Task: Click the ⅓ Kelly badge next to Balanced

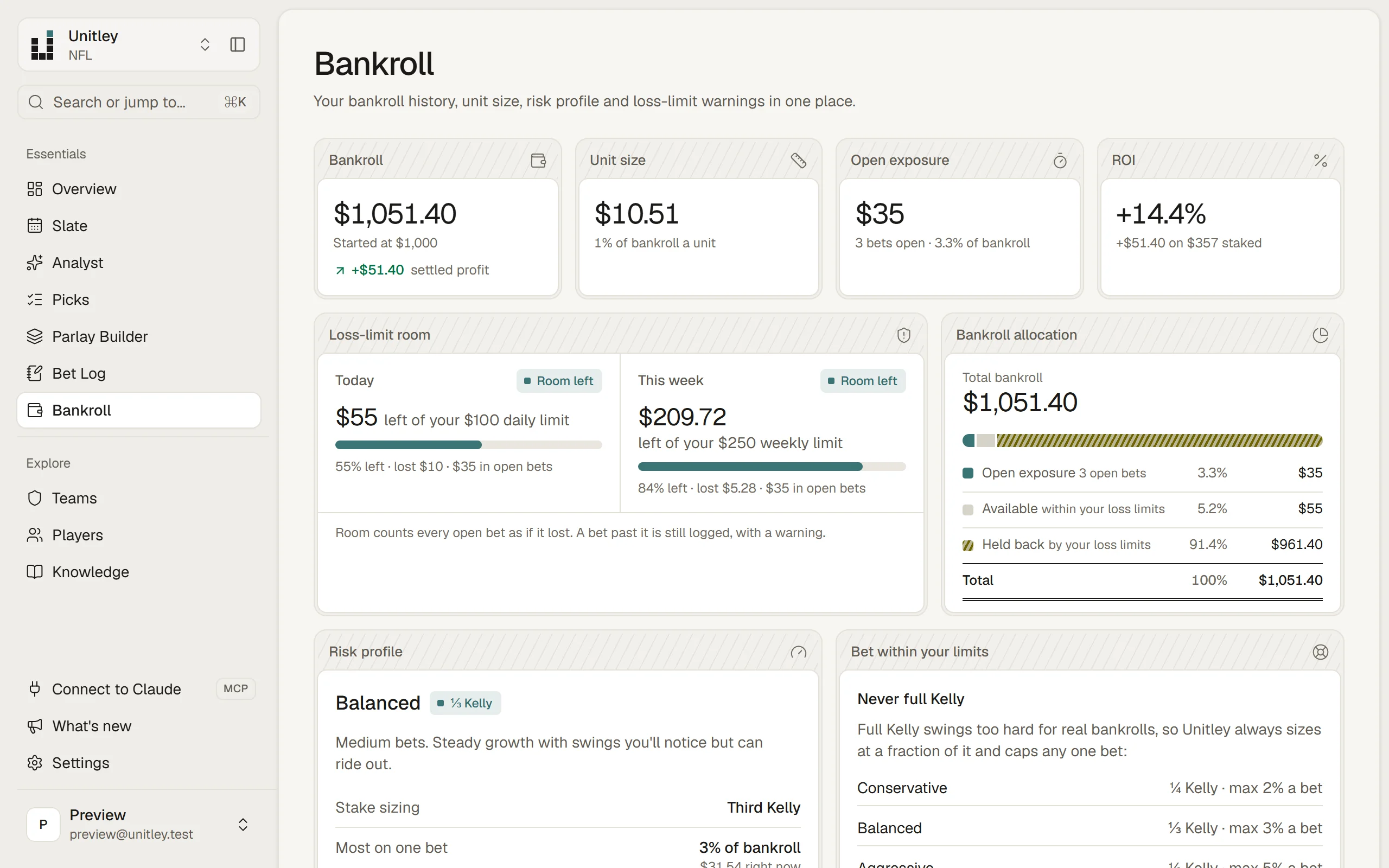Action: coord(465,703)
